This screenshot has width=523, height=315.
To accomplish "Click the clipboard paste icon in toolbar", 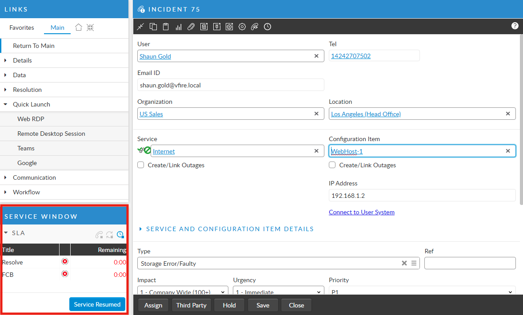I will 166,27.
